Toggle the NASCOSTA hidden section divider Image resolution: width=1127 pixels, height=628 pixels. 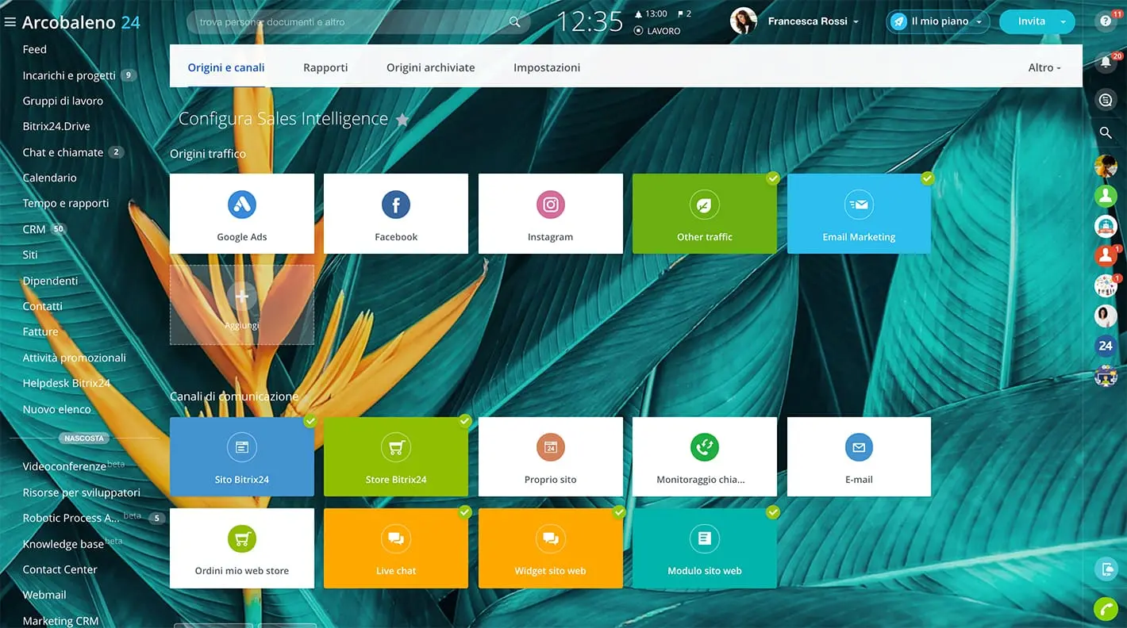[x=84, y=438]
